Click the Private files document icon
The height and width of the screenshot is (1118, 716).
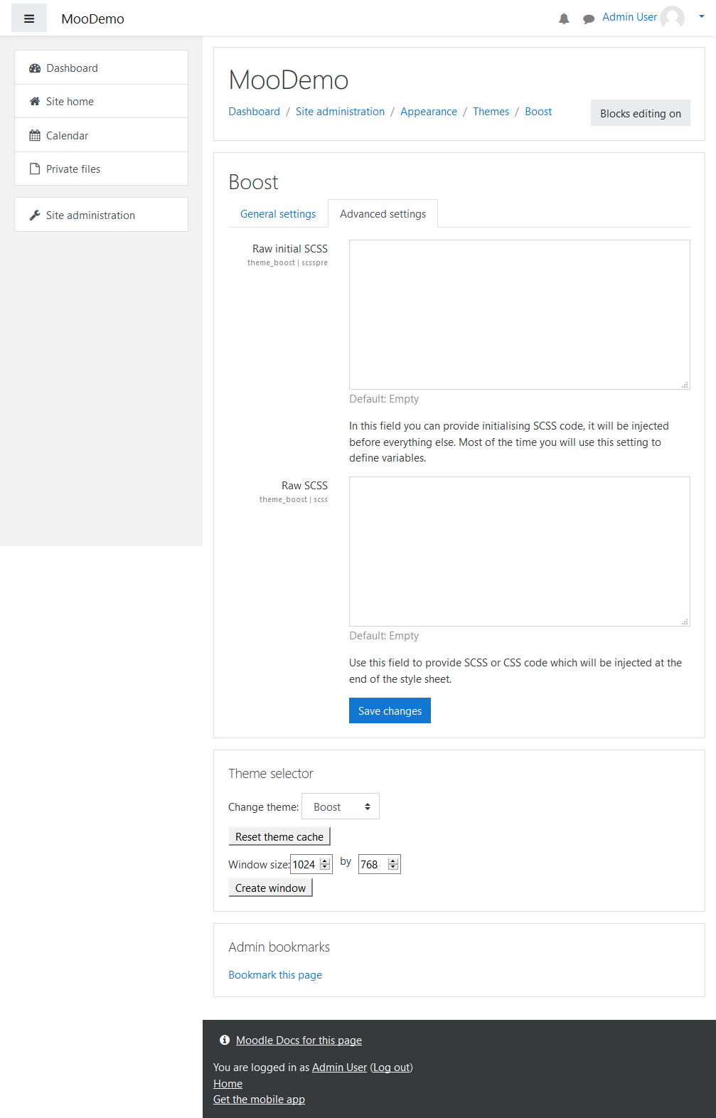(x=35, y=169)
